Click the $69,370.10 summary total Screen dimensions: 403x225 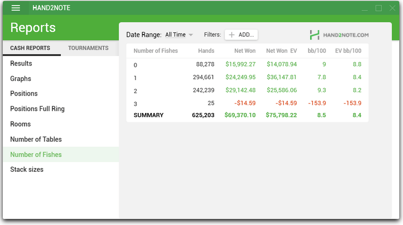pyautogui.click(x=240, y=115)
